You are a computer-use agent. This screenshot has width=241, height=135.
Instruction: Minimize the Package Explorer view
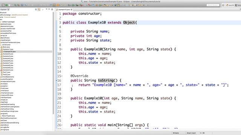pos(49,9)
